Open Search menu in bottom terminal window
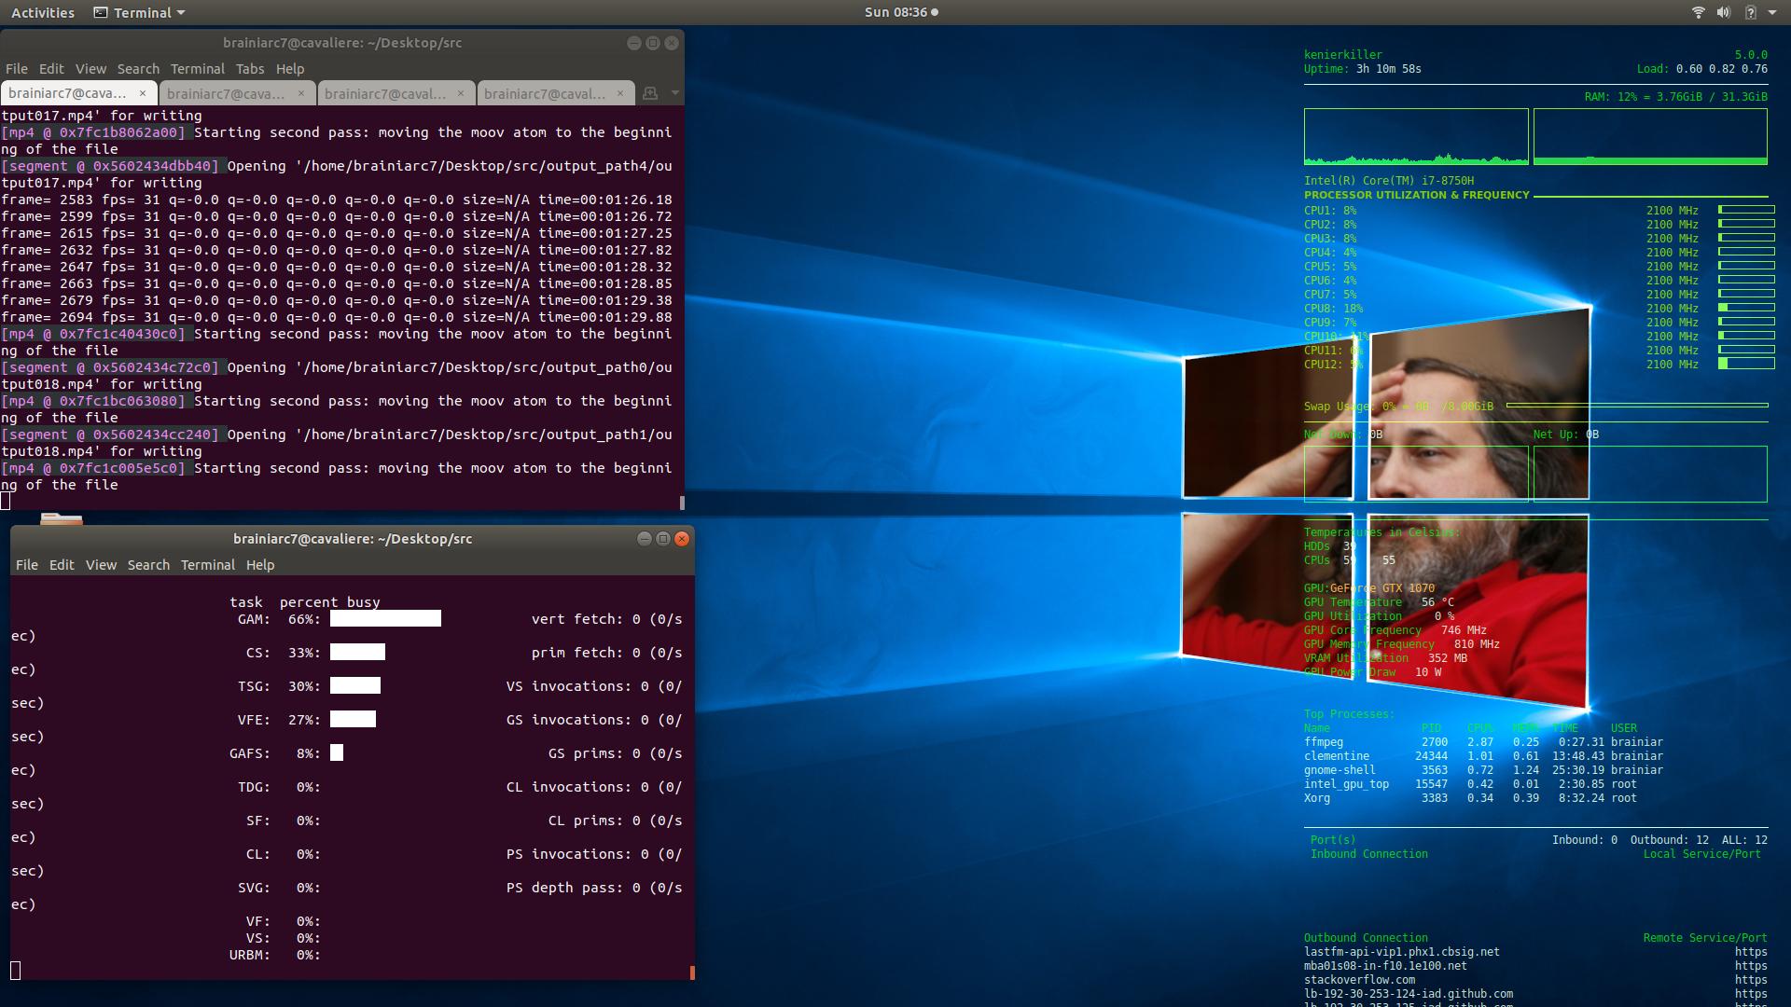 pos(148,565)
